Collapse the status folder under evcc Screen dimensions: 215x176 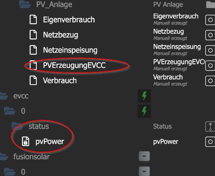18,126
